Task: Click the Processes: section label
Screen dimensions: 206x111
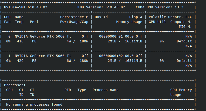Action: point(15,85)
